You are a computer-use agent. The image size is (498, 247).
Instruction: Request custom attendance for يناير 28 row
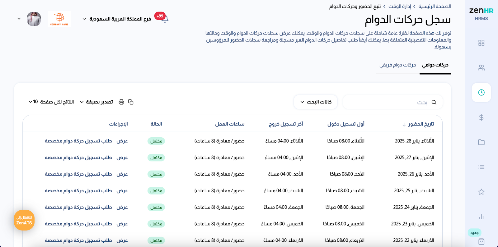point(78,141)
